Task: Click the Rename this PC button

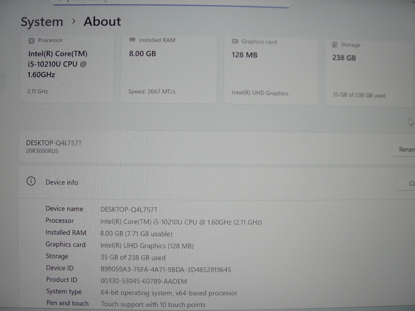Action: pyautogui.click(x=404, y=149)
